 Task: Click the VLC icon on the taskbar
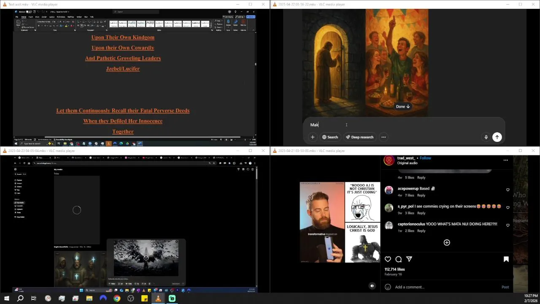click(158, 299)
